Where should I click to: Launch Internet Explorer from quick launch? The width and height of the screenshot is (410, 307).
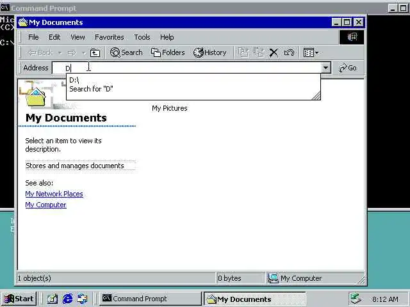pos(67,299)
